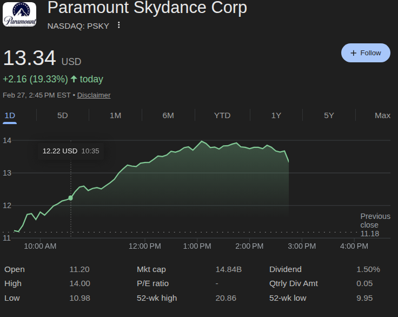Image resolution: width=398 pixels, height=317 pixels.
Task: Click the Dividend value 1.50%
Action: pos(368,269)
